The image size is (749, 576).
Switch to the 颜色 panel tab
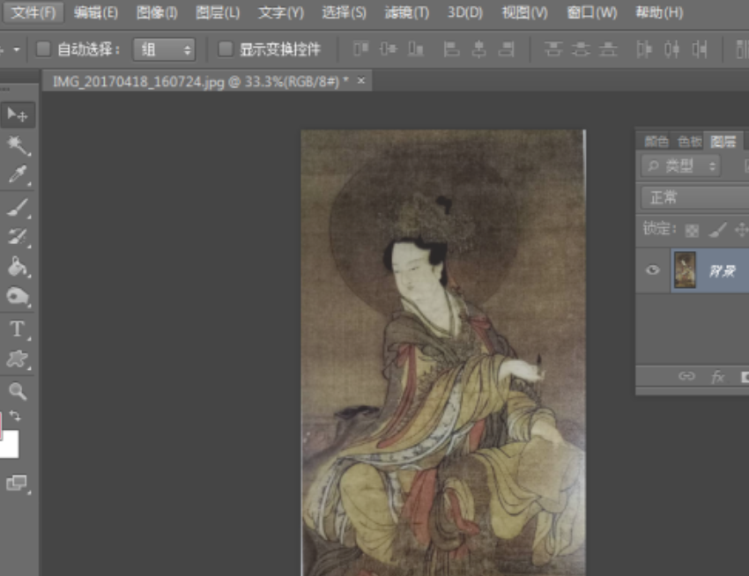coord(656,142)
